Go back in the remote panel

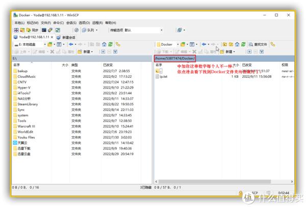(204, 44)
